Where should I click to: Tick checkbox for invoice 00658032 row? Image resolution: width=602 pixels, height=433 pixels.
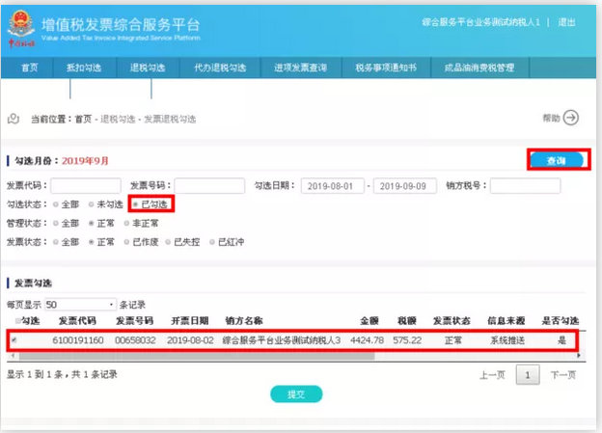coord(13,340)
